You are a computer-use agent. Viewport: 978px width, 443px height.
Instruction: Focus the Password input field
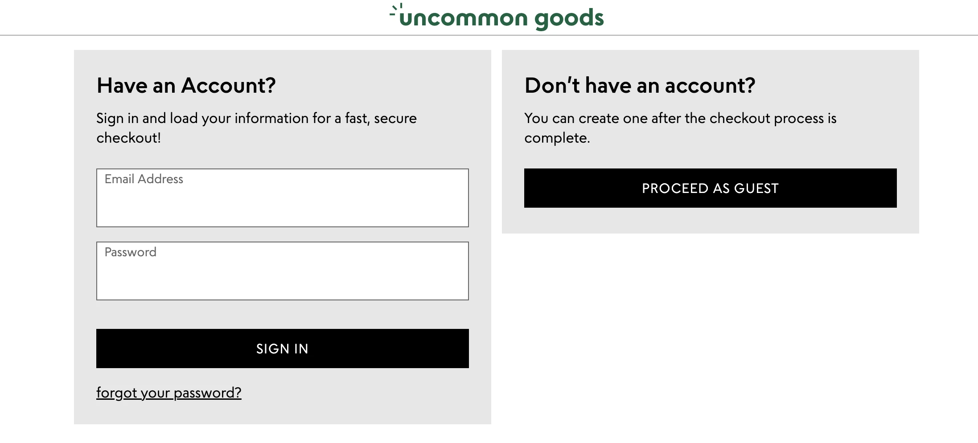(282, 276)
